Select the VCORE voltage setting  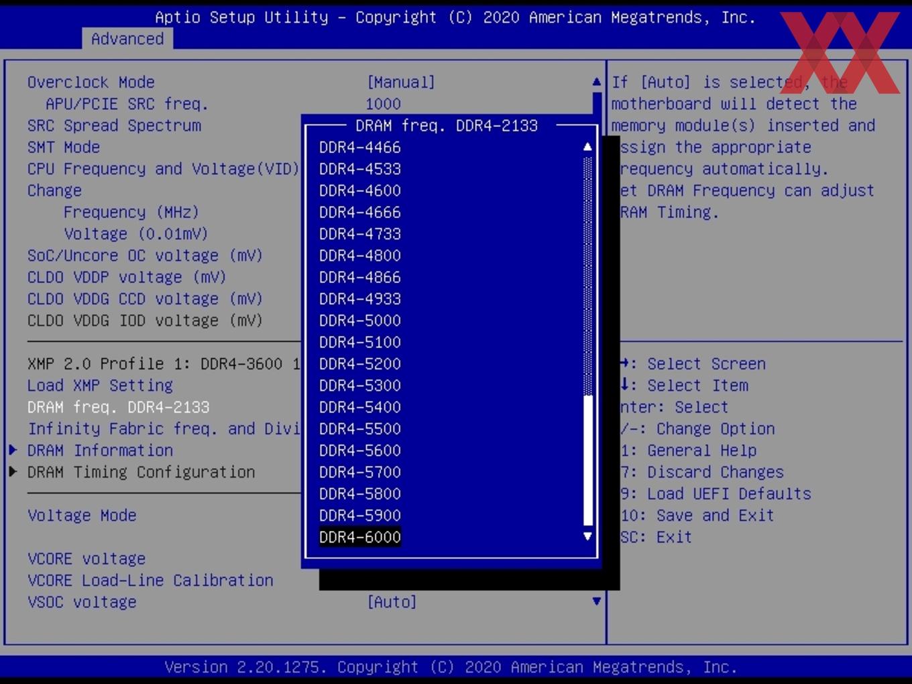(87, 559)
